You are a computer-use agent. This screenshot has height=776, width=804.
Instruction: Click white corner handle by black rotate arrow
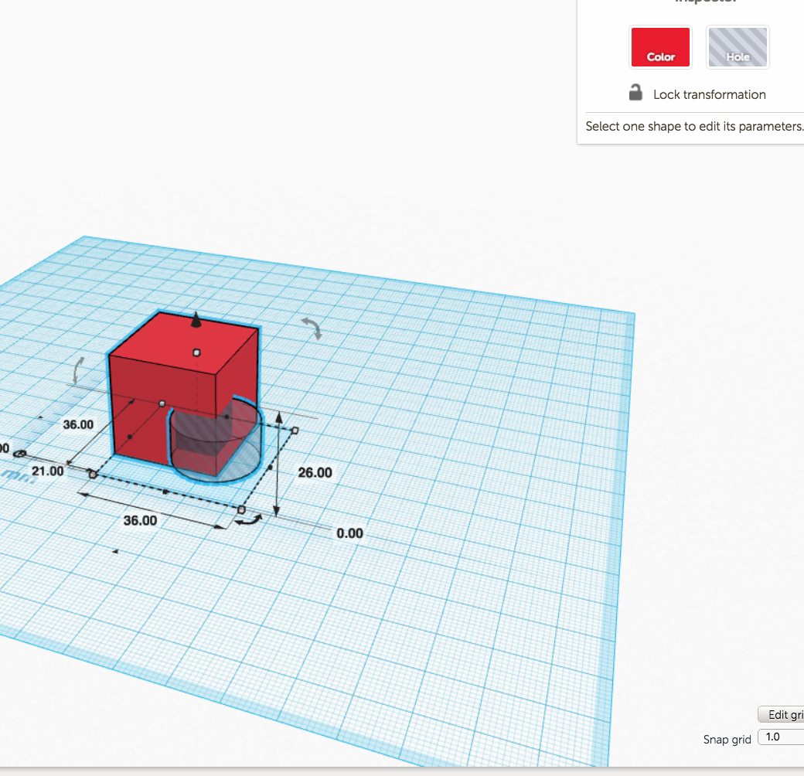241,509
